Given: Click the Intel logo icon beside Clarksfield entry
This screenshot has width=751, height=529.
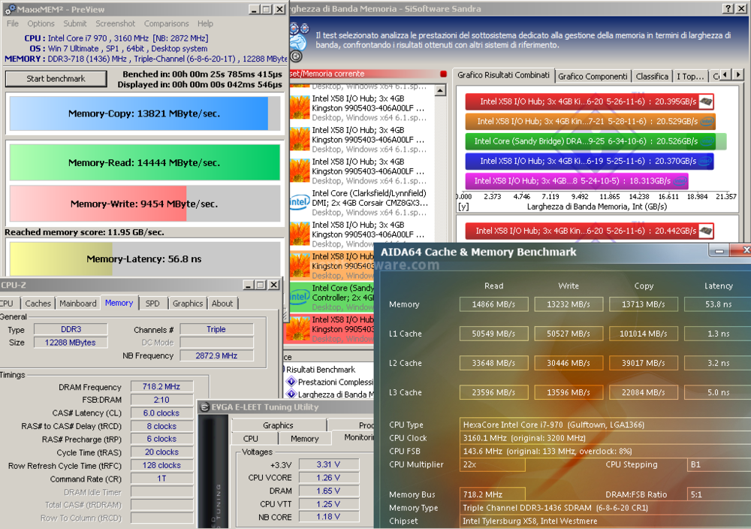Looking at the screenshot, I should click(298, 203).
